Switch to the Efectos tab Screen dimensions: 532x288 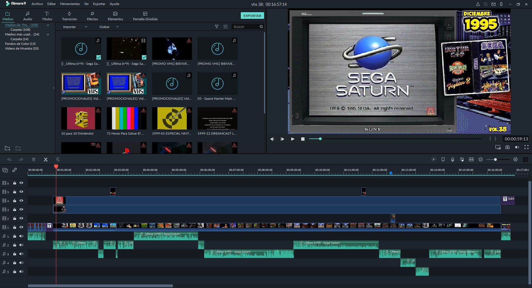point(92,16)
